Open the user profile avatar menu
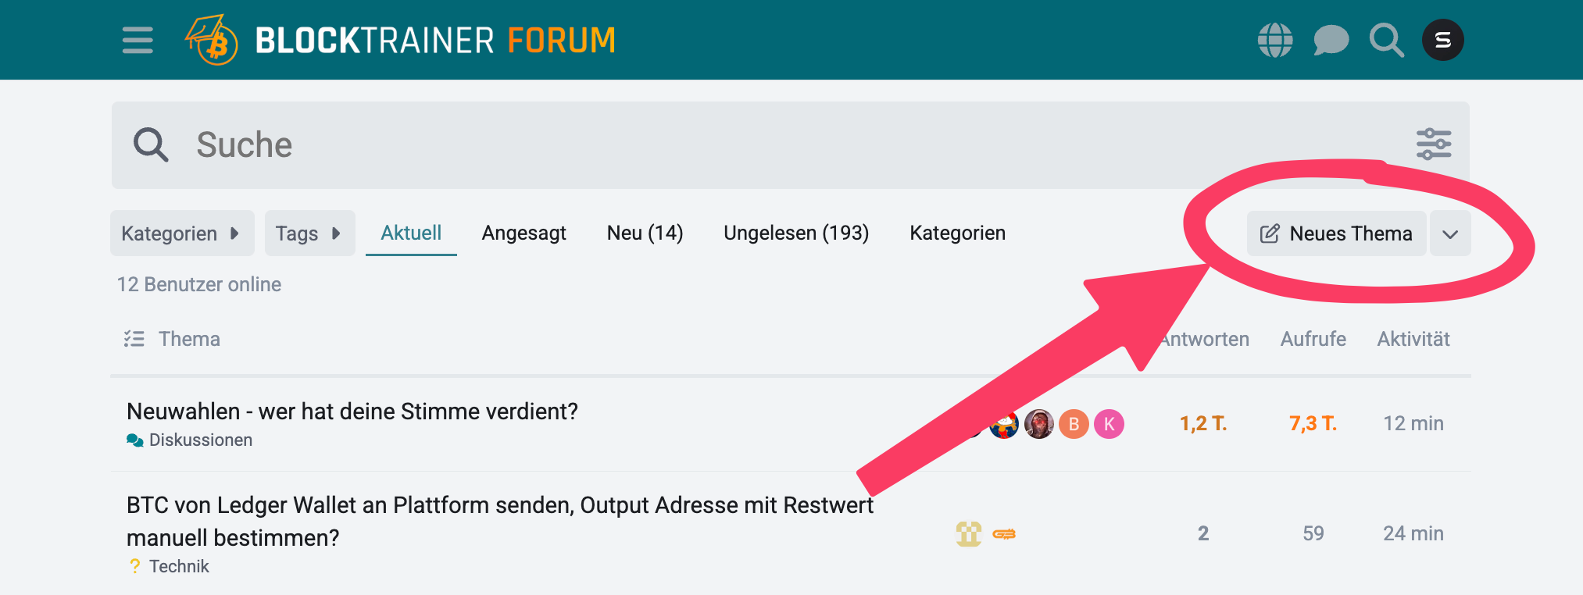The height and width of the screenshot is (595, 1583). 1442,40
